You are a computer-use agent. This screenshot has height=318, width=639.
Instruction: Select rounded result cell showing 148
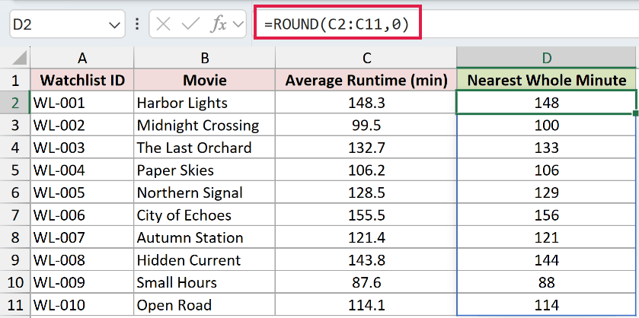547,103
